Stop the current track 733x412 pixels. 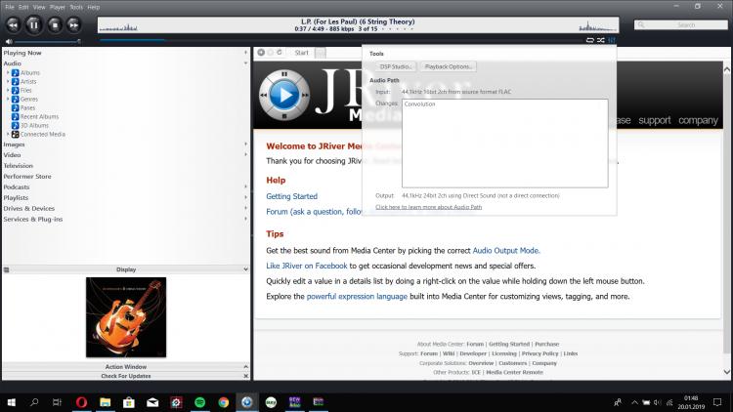click(x=55, y=24)
